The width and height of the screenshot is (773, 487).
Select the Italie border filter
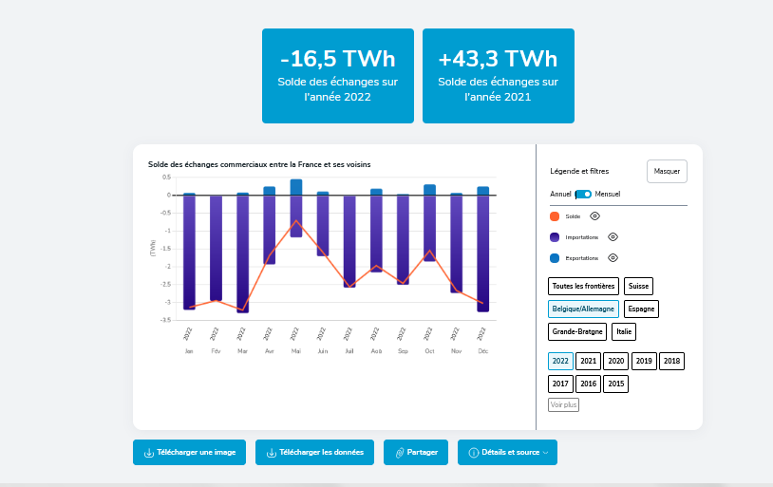(x=624, y=331)
